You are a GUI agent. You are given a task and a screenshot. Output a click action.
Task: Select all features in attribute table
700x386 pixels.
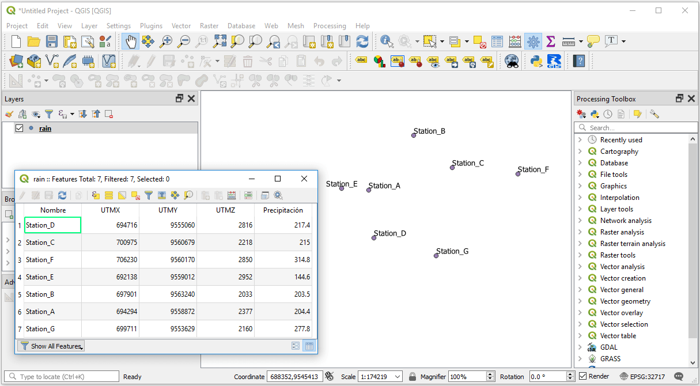[x=108, y=195]
